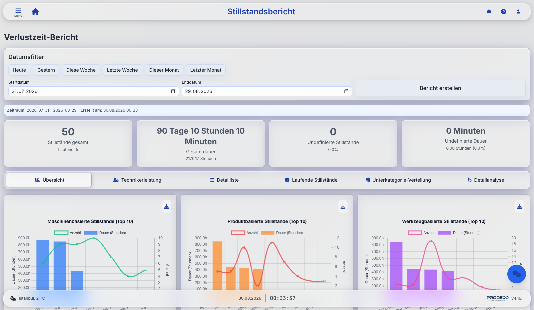Toggle Dauer legend in Produktbasierte chart

coord(282,233)
